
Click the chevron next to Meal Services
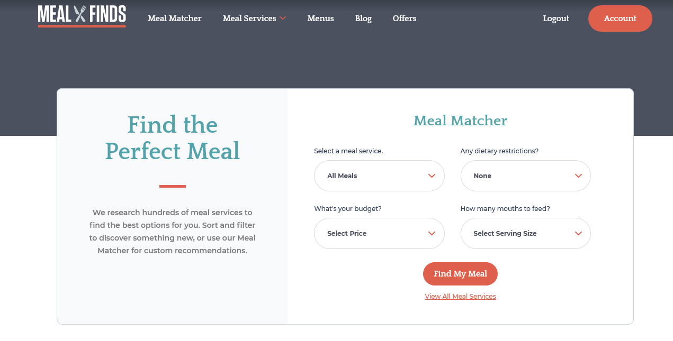284,19
